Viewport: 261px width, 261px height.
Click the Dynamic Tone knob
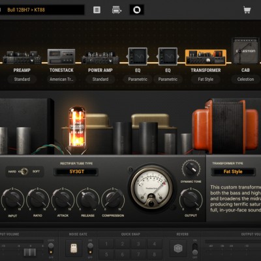[191, 169]
